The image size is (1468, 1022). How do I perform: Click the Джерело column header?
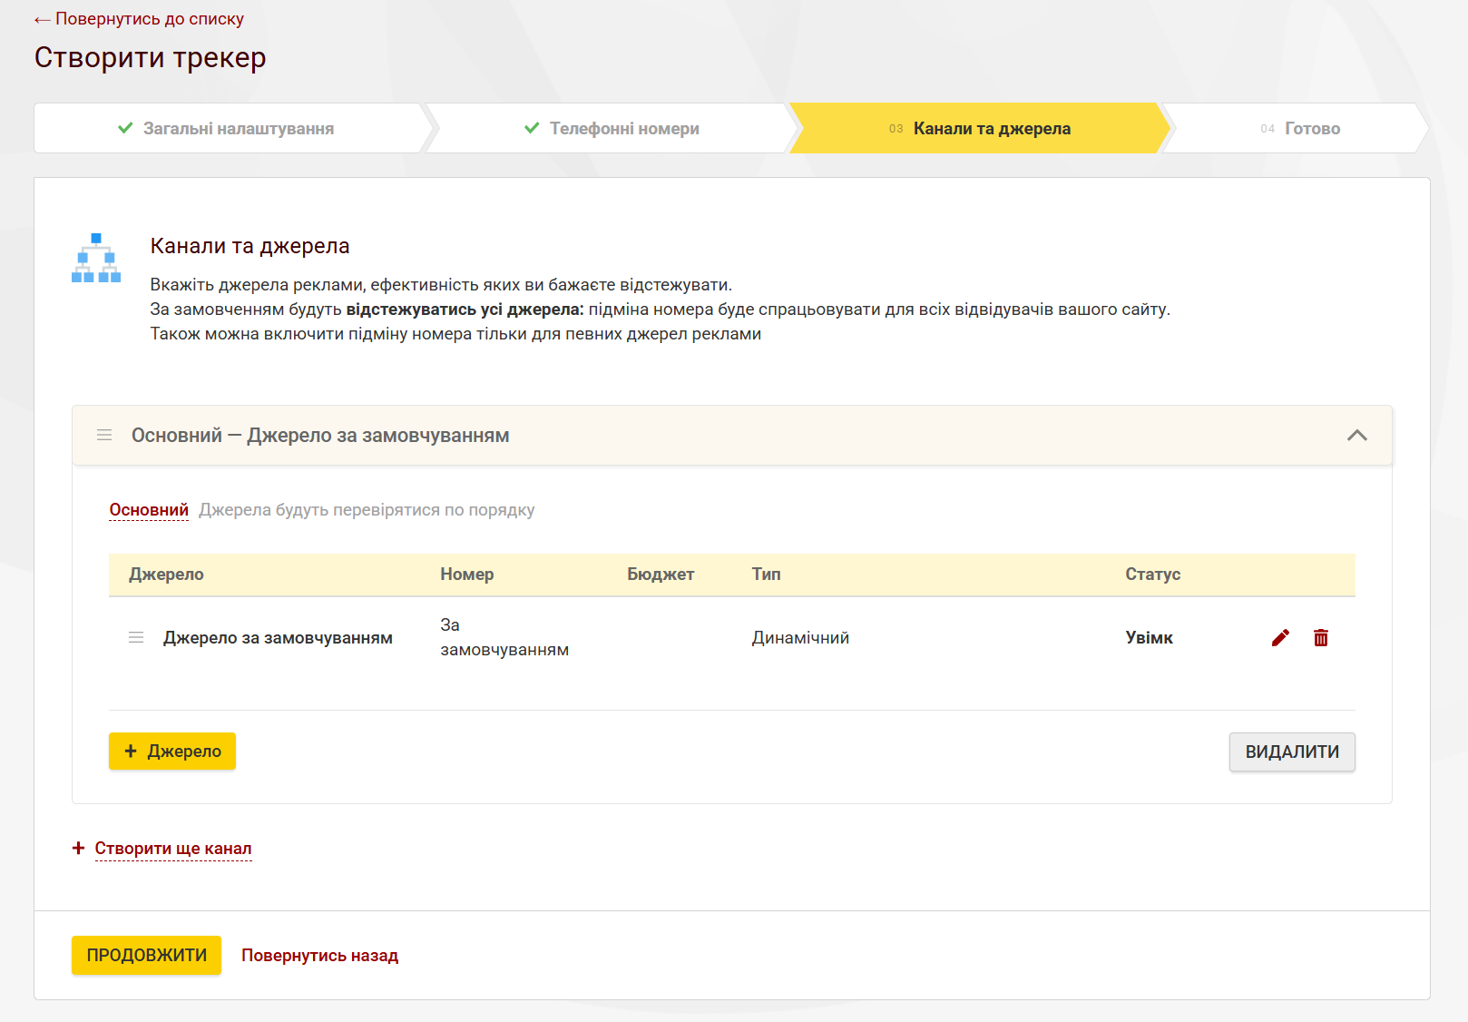[x=166, y=575]
